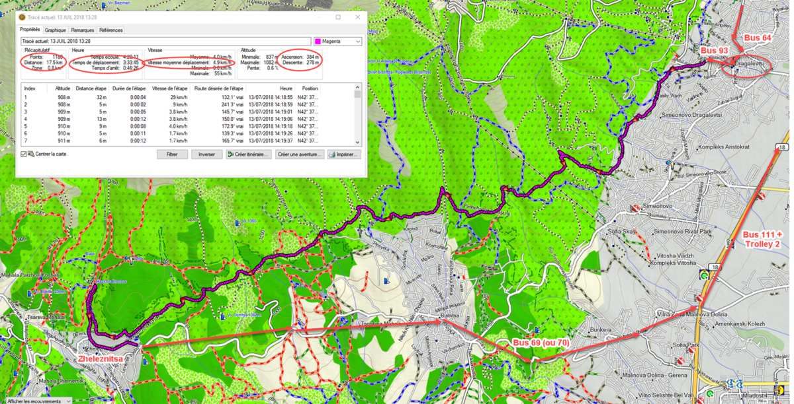This screenshot has width=794, height=404.
Task: Click the track name text field
Action: pyautogui.click(x=165, y=41)
